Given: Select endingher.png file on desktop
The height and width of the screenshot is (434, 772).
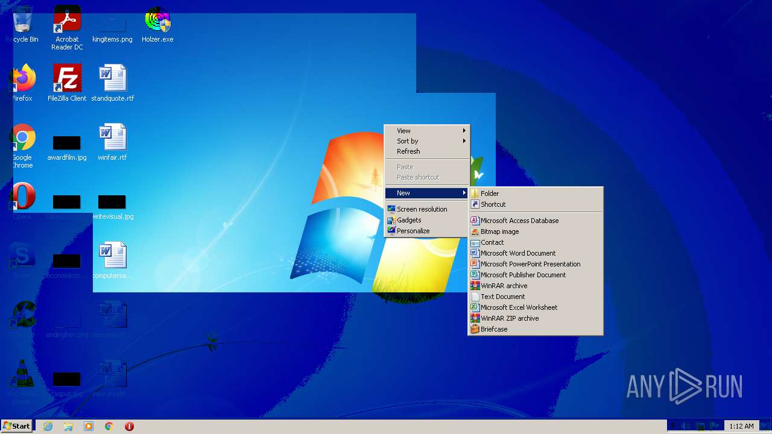Looking at the screenshot, I should pyautogui.click(x=67, y=324).
